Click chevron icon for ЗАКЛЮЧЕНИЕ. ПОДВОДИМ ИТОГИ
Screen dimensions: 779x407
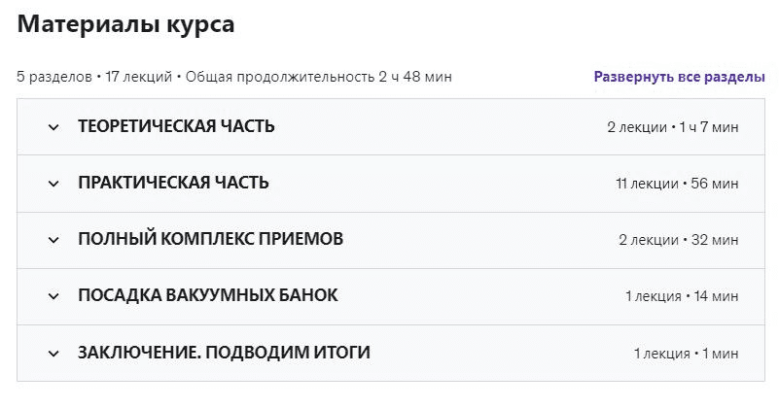click(x=53, y=353)
